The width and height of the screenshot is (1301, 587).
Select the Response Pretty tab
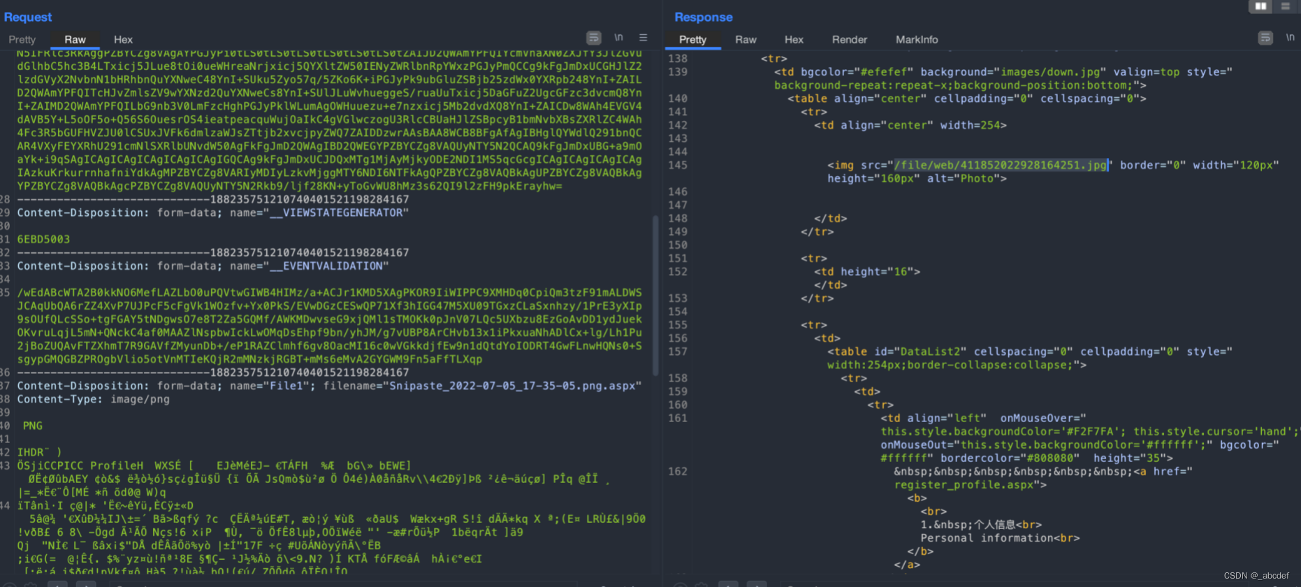[x=692, y=40]
